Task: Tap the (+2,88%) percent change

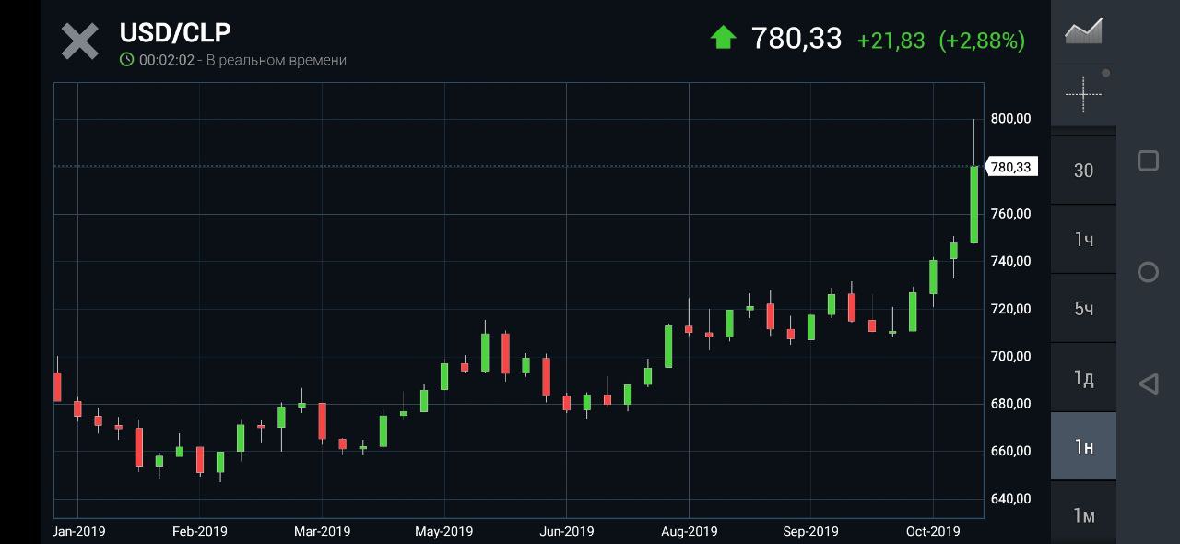Action: tap(982, 41)
